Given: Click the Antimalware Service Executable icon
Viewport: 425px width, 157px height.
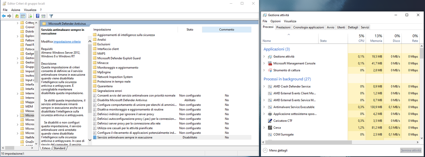Looking at the screenshot, I should point(270,107).
